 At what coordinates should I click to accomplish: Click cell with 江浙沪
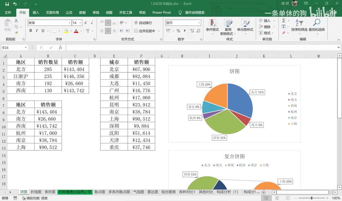pyautogui.click(x=21, y=76)
